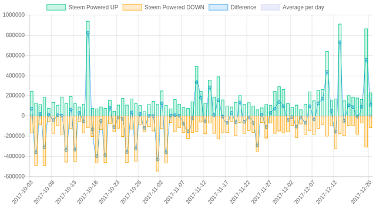This screenshot has height=212, width=376.
Task: Click the Difference point atop the mid-October spike
Action: (x=88, y=33)
